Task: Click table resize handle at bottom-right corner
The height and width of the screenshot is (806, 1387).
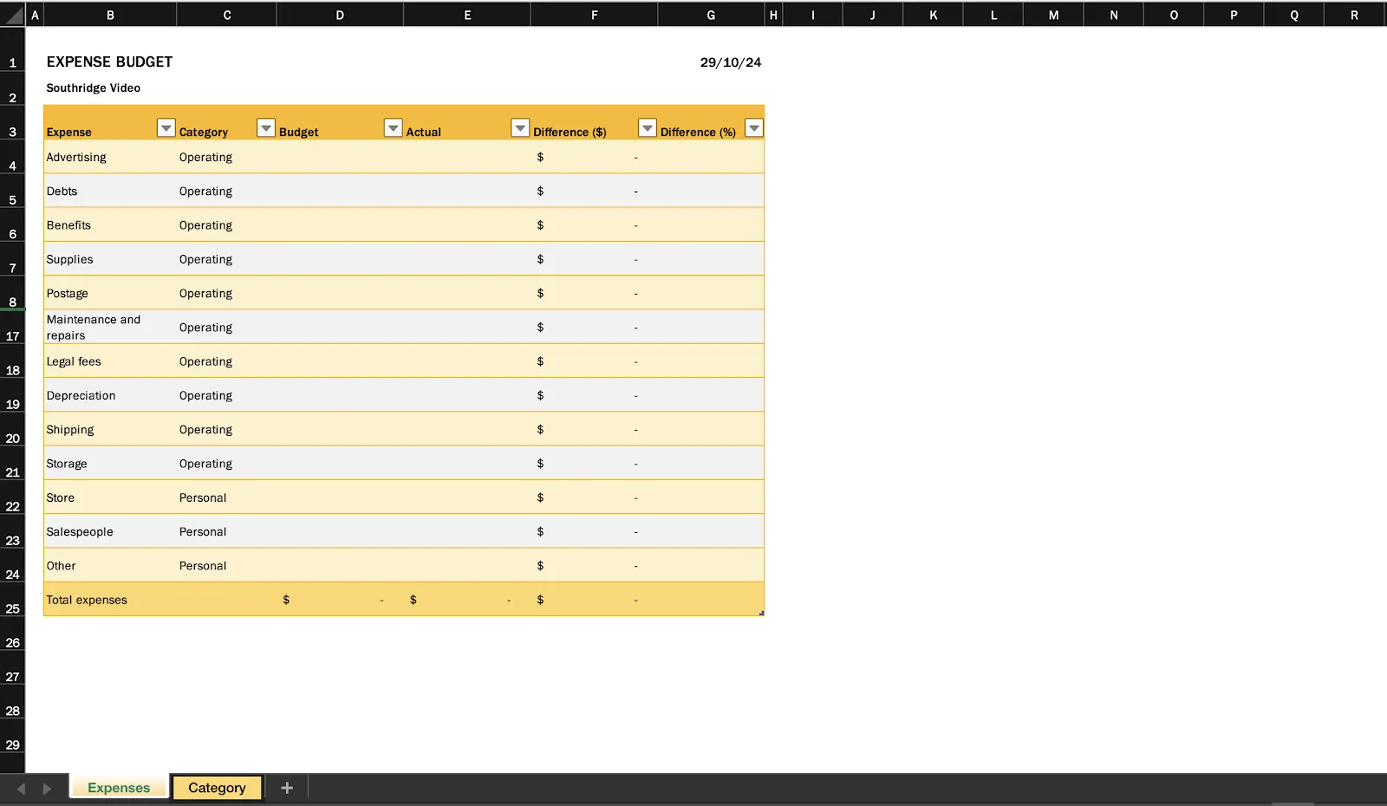Action: tap(761, 613)
